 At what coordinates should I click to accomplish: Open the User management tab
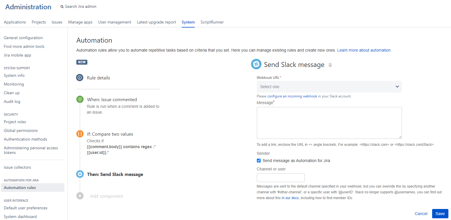pos(115,22)
